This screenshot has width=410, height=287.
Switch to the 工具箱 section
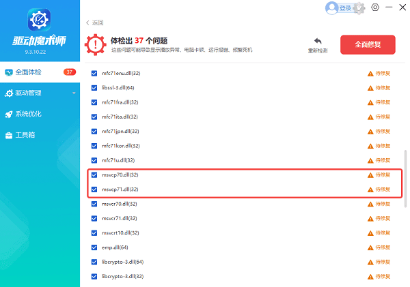coord(40,135)
